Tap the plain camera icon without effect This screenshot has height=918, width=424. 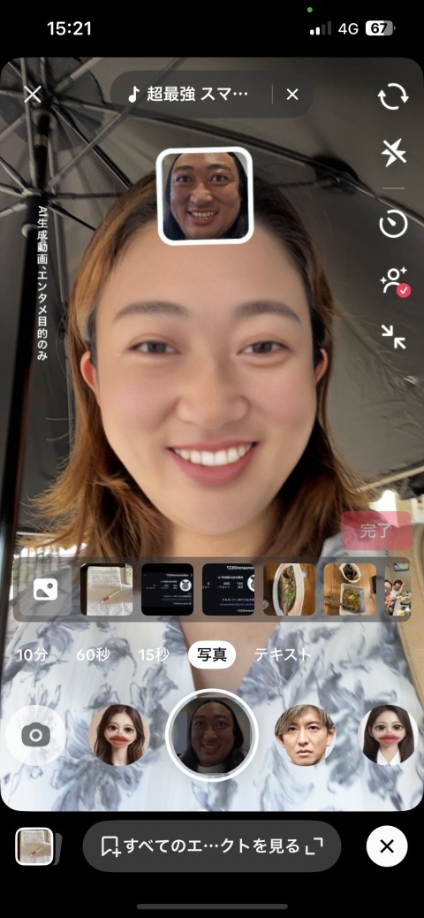35,735
